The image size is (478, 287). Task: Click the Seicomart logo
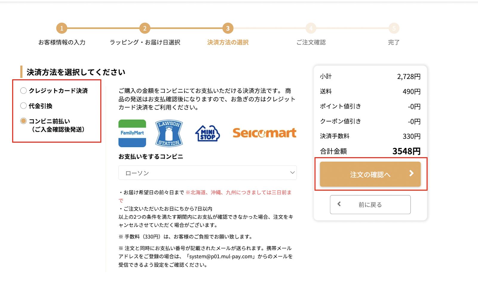click(x=264, y=133)
